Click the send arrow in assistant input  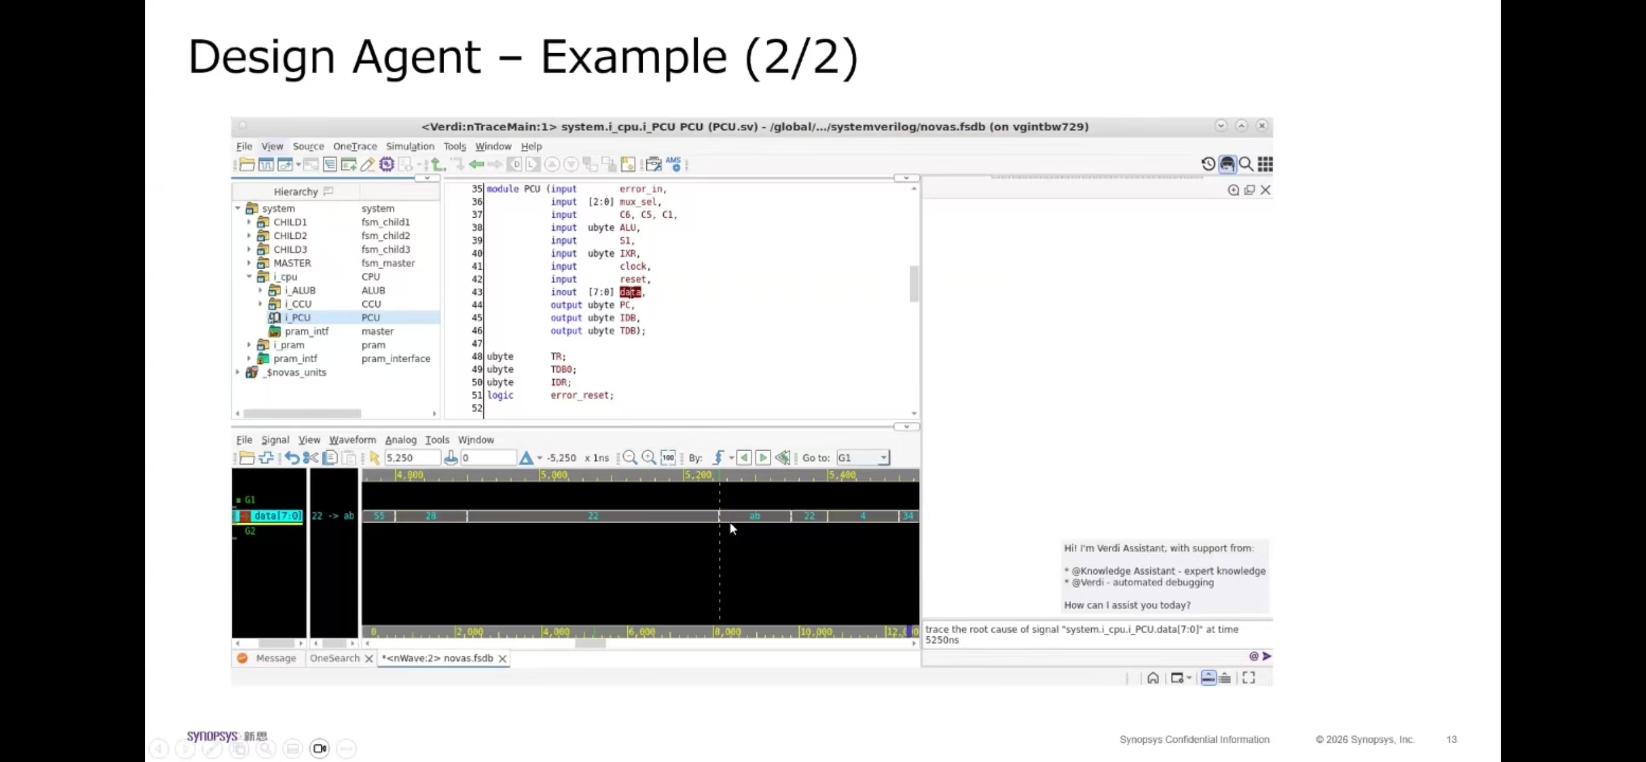point(1267,656)
